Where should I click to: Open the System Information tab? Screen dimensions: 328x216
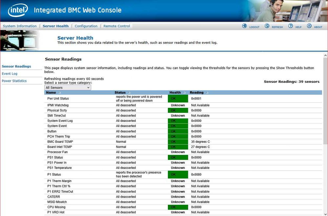(20, 26)
